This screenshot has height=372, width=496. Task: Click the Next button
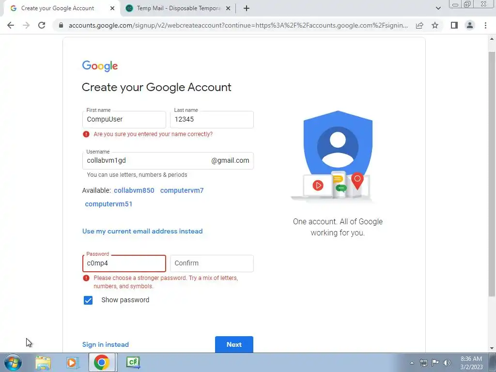234,344
